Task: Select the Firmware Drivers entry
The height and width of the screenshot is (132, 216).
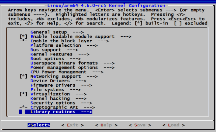Action: click(x=61, y=85)
